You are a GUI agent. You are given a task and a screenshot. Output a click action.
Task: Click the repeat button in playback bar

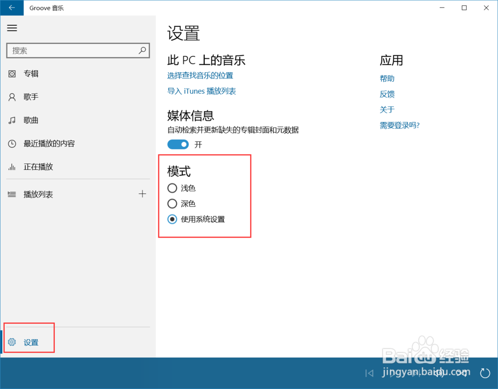(485, 373)
